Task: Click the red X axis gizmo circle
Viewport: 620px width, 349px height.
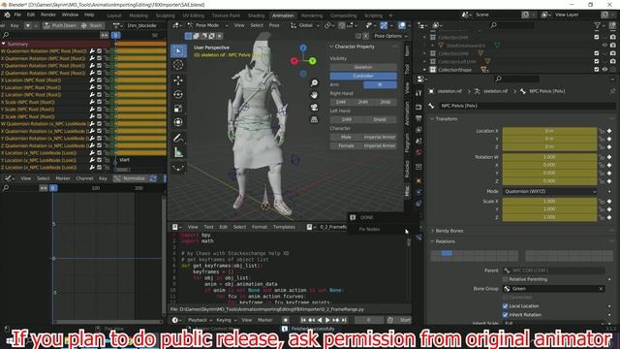Action: (x=294, y=61)
